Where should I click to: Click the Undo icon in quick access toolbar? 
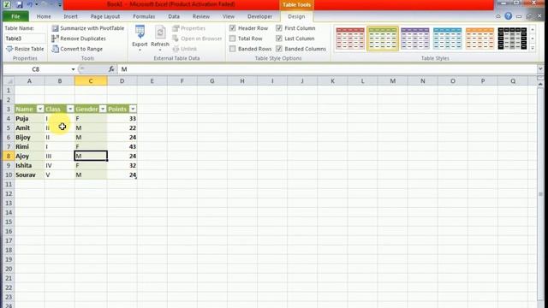[x=30, y=4]
